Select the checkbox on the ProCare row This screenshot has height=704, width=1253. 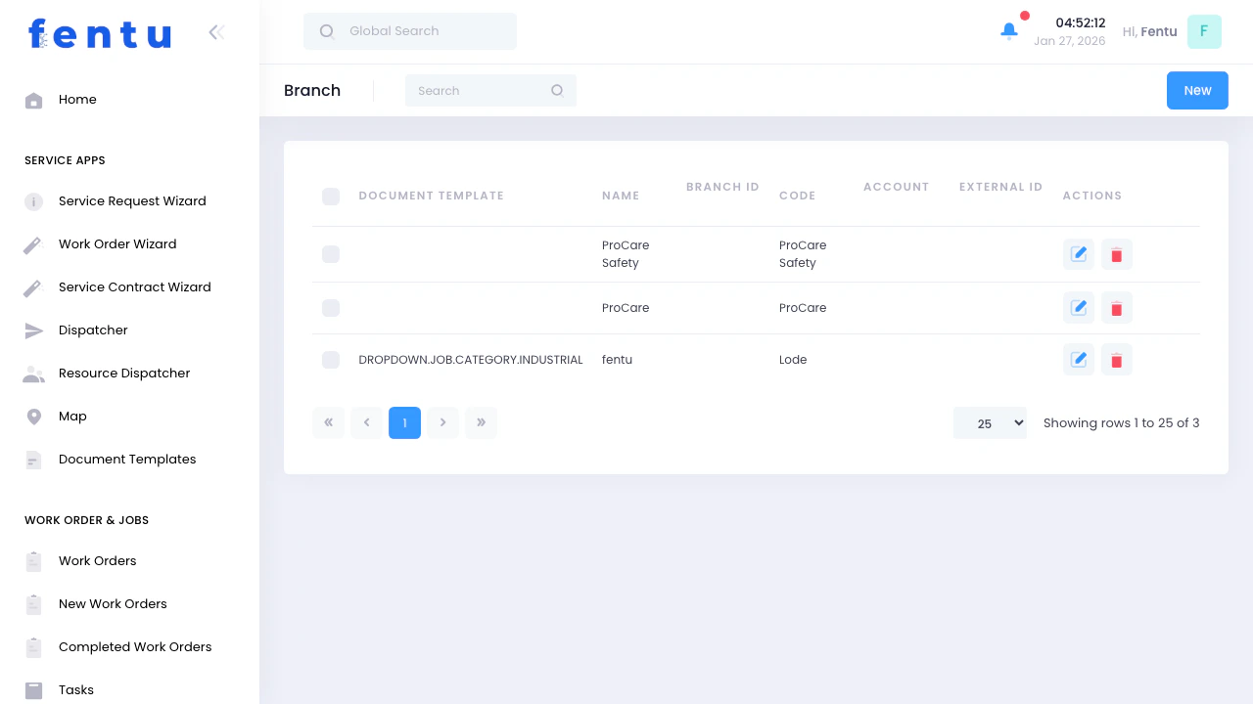[331, 308]
